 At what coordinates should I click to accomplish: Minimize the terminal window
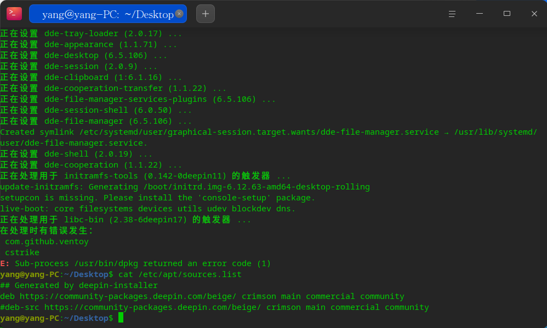[480, 14]
